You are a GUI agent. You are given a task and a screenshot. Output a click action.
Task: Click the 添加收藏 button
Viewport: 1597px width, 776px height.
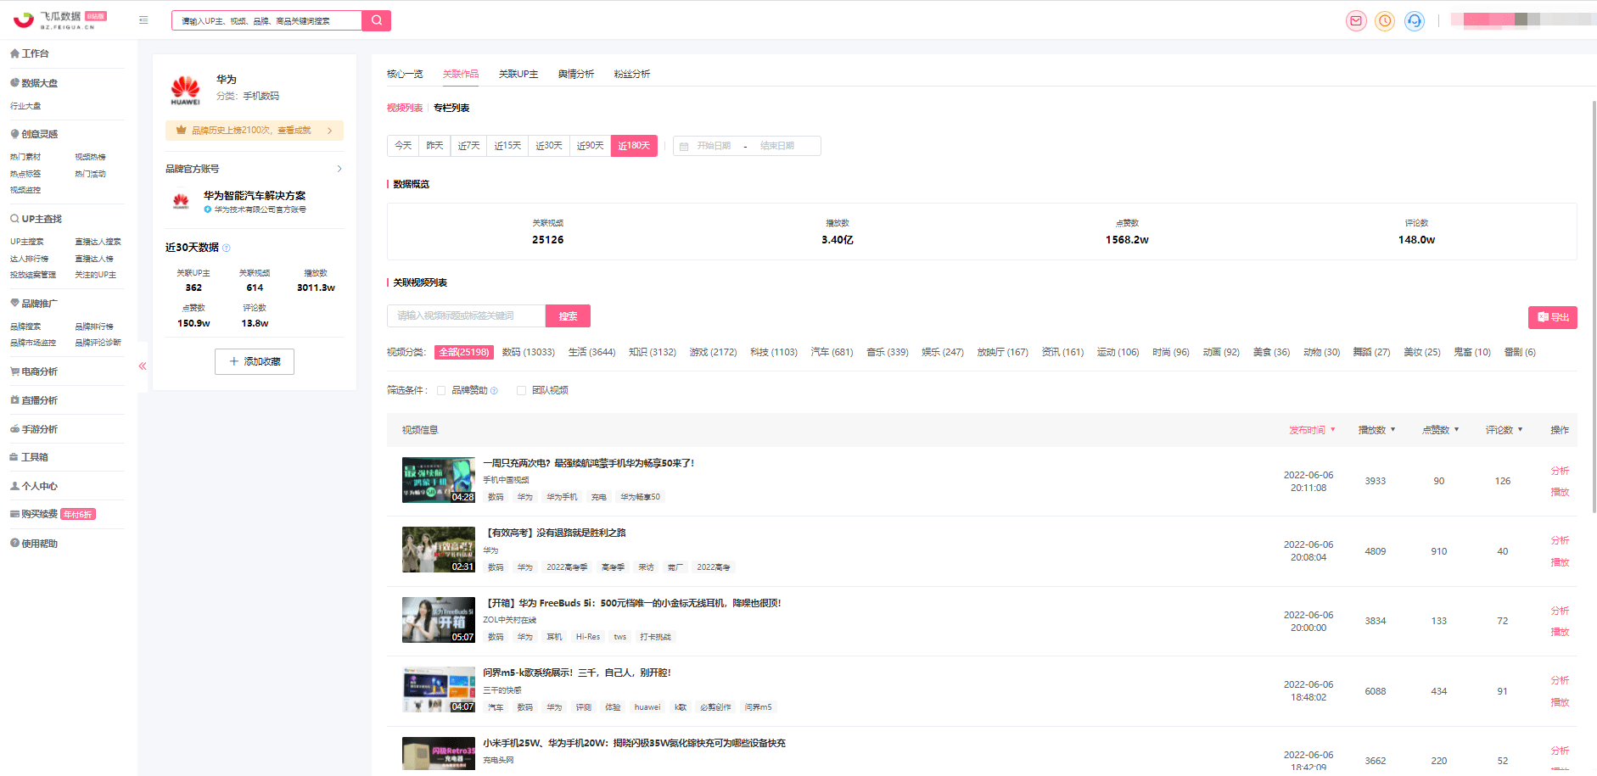[255, 361]
